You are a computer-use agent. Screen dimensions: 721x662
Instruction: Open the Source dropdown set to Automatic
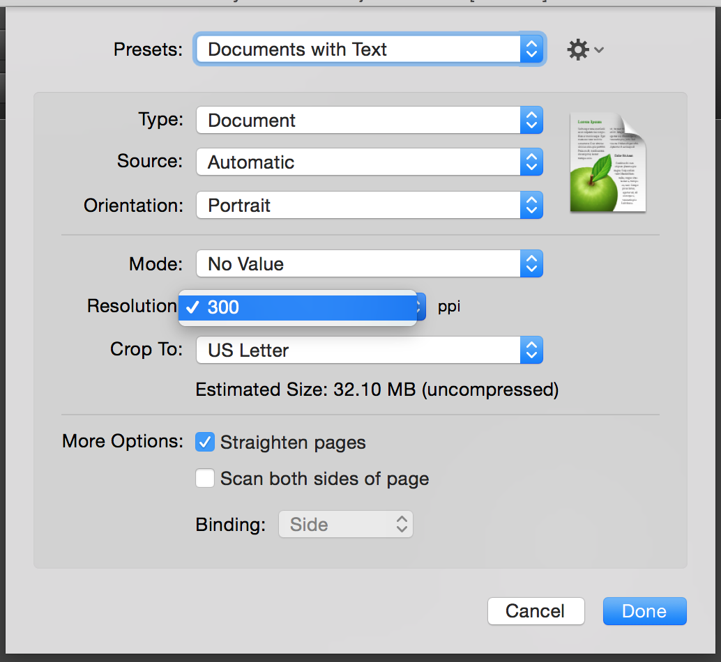click(x=369, y=163)
